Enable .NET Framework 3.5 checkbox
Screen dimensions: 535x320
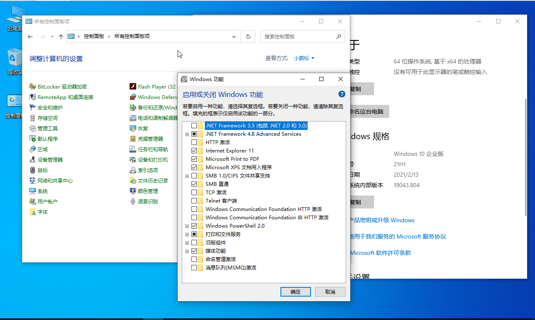click(194, 126)
